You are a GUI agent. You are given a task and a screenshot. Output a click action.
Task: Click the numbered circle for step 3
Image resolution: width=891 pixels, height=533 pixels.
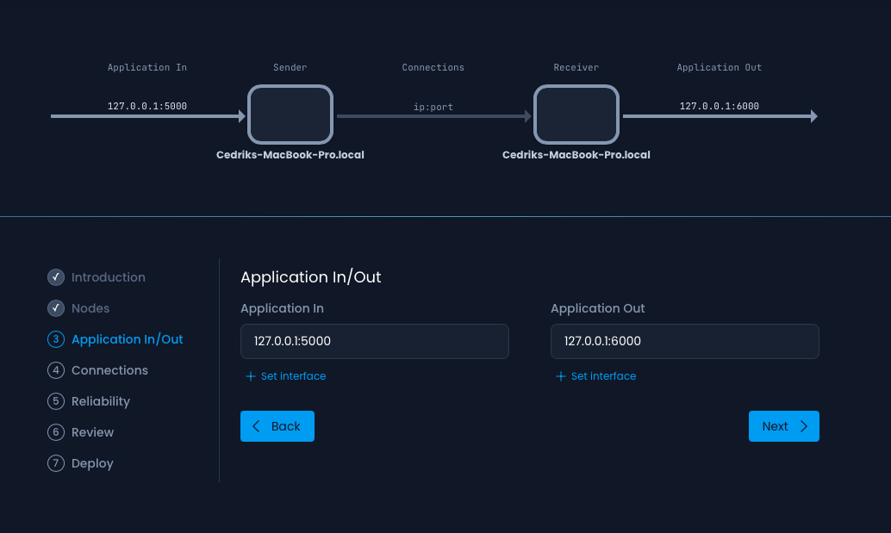(x=56, y=339)
